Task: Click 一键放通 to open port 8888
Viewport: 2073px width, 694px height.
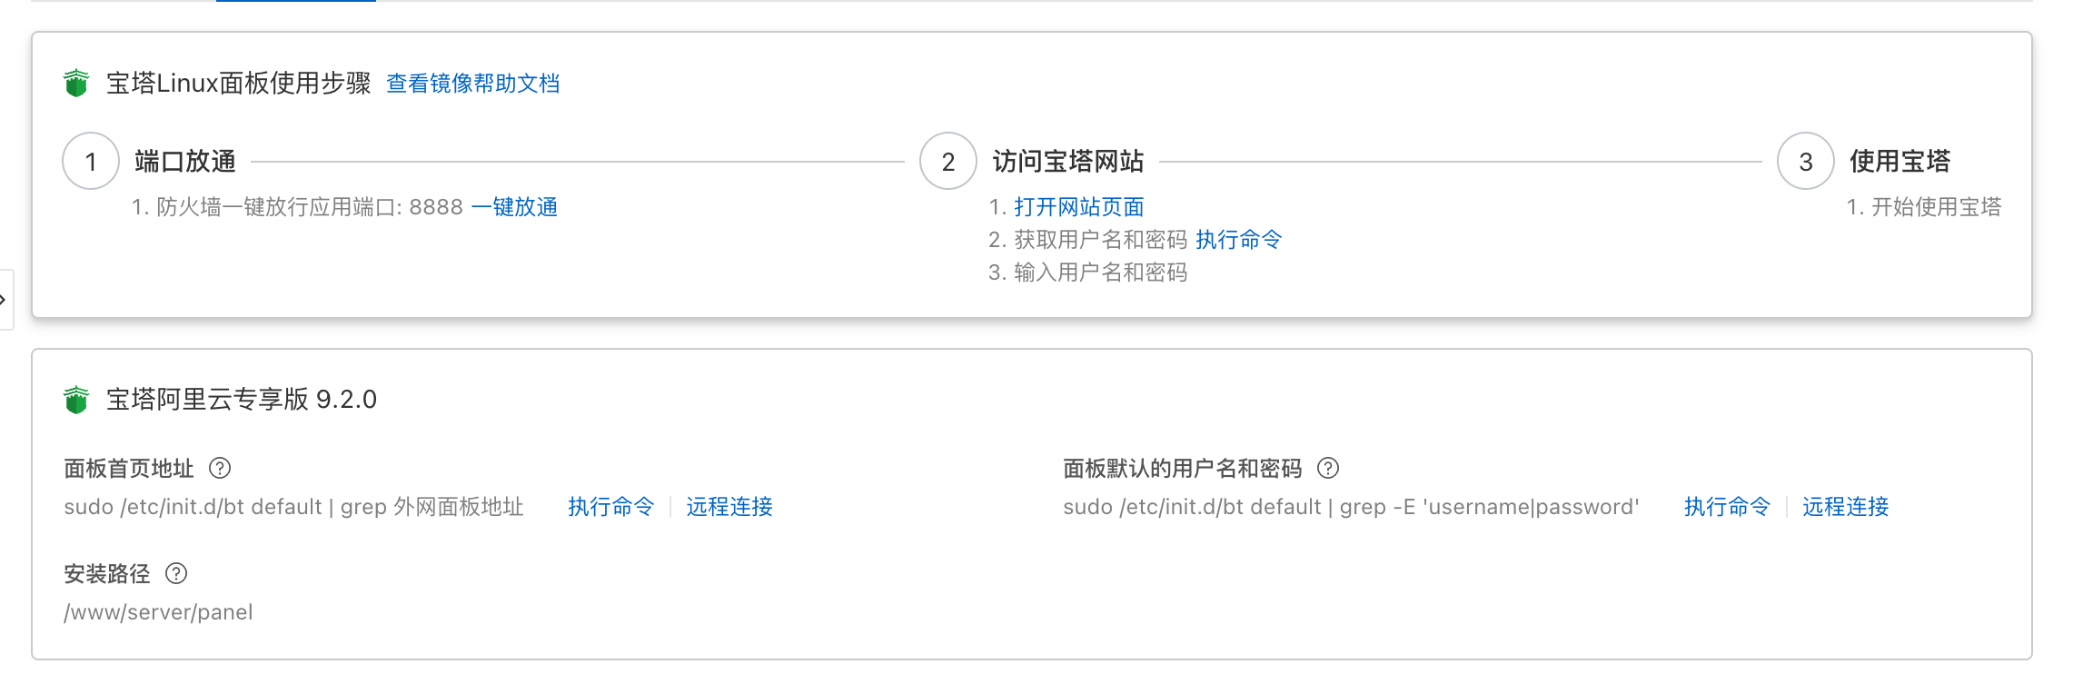Action: click(x=514, y=207)
